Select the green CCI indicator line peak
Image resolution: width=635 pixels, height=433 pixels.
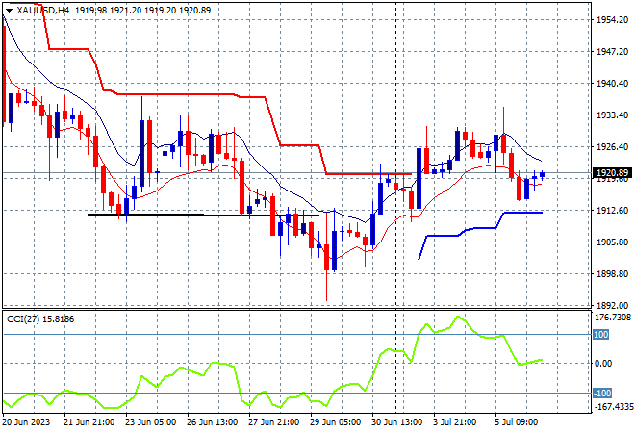(x=458, y=317)
